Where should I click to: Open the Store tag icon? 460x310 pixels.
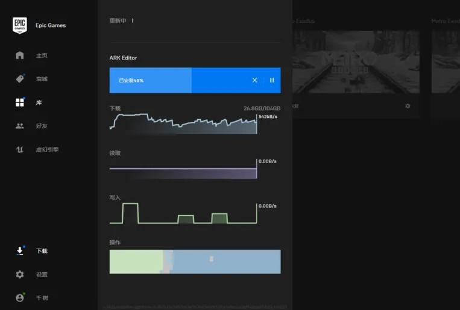coord(20,78)
